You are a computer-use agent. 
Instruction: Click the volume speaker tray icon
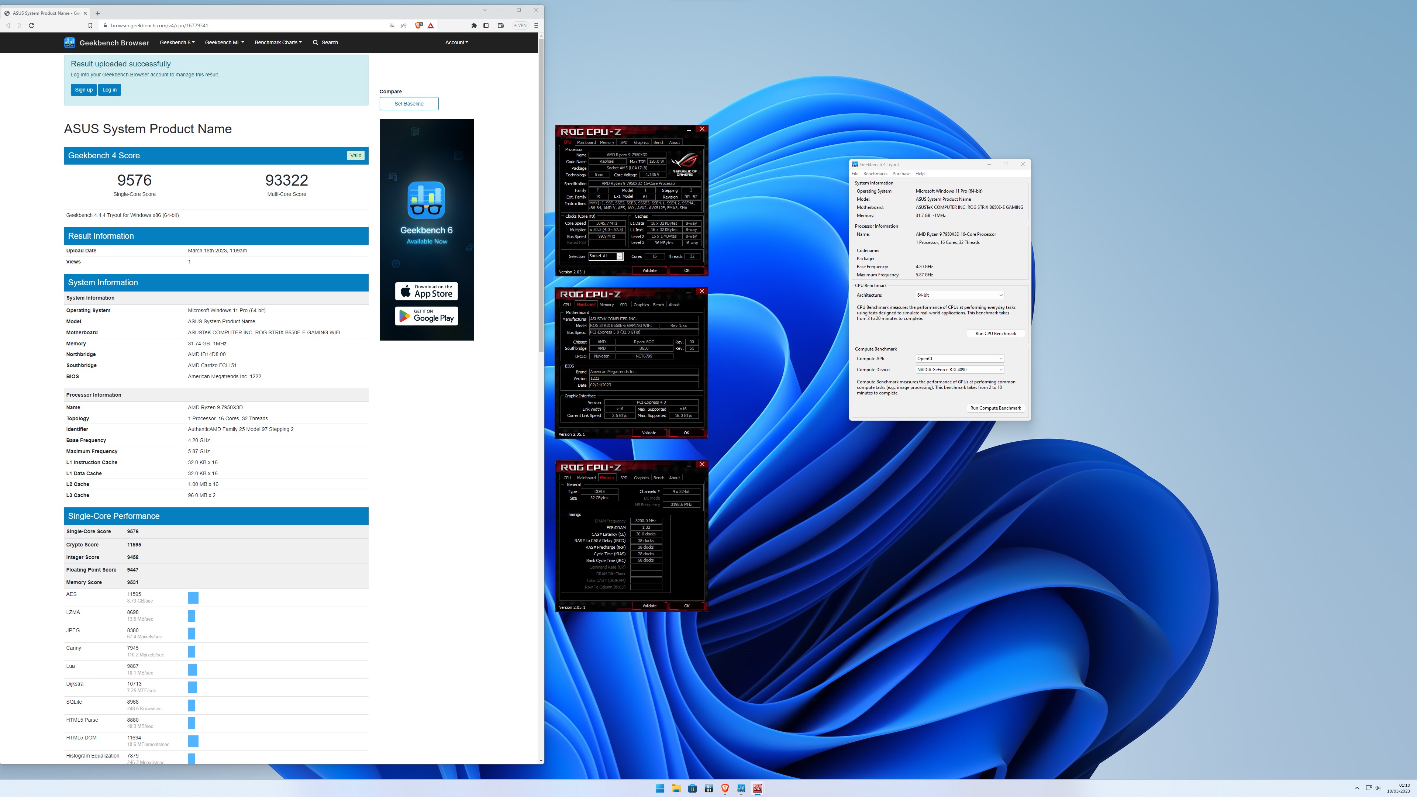pos(1378,788)
